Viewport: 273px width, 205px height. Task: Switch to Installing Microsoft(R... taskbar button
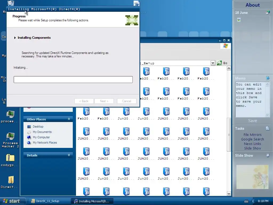click(x=92, y=201)
